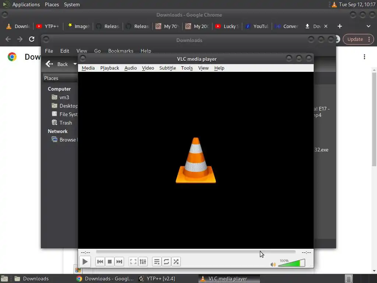Screen dimensions: 377x283
Task: Switch to YTP++ [v2.4] taskbar entry
Action: tap(157, 279)
